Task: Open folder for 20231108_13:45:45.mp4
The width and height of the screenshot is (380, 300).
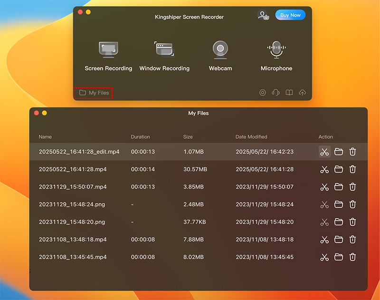Action: [x=339, y=257]
